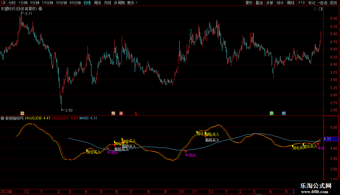This screenshot has height=195, width=340.
Task: Click the 4.00 label on the main price axis
Action: (333, 64)
